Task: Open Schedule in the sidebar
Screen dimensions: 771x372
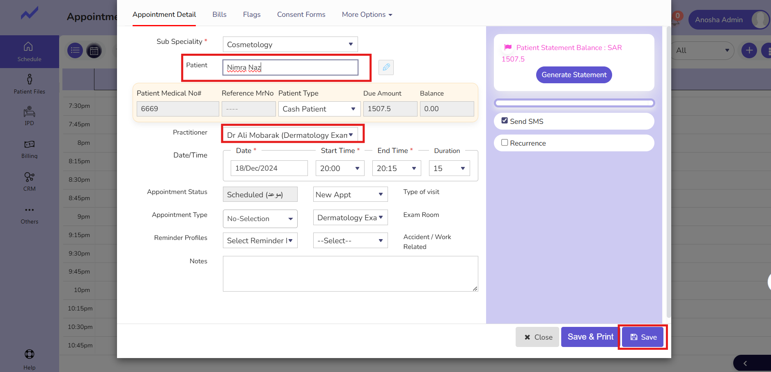Action: 29,52
